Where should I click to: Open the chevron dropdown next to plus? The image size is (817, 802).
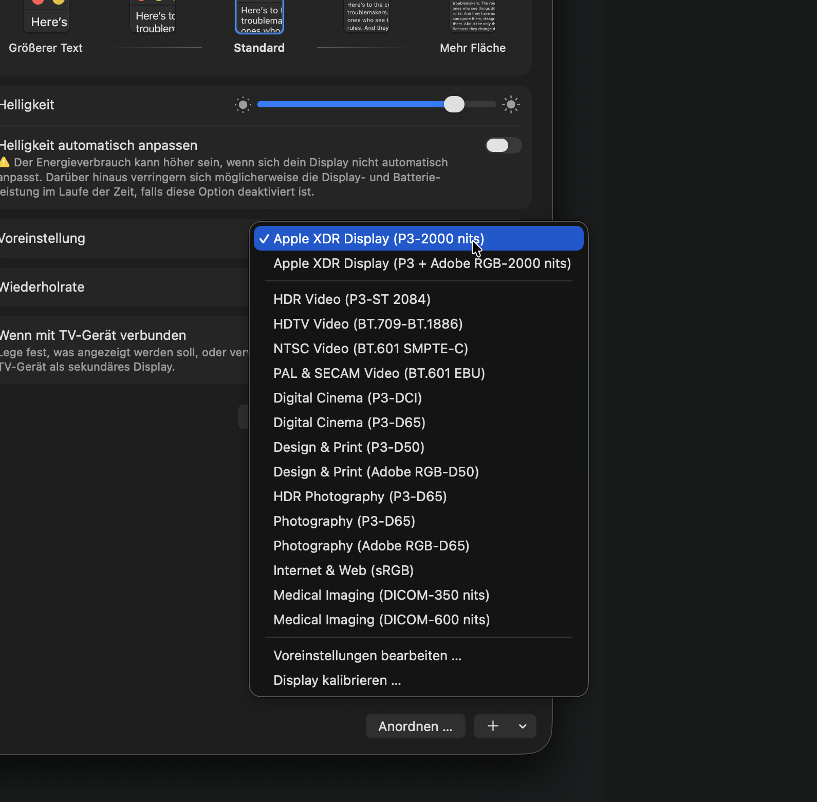pos(523,726)
